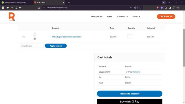Open ROSS Rapid Ozone Sleeve Sanitizer product link
Viewport: 185px width, 104px height.
(x=67, y=37)
